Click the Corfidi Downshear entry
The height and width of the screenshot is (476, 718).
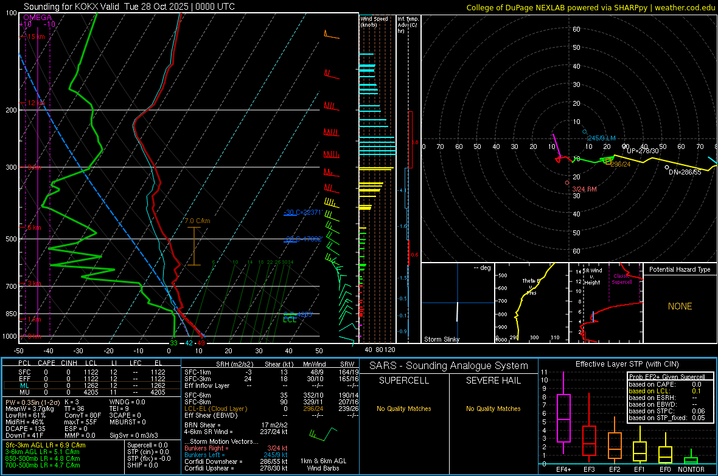point(236,461)
